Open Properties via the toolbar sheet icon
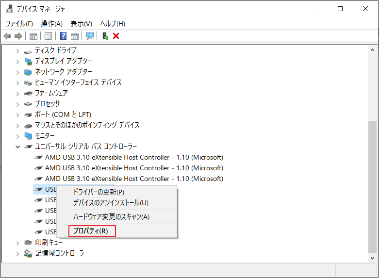The image size is (379, 278). coord(49,36)
